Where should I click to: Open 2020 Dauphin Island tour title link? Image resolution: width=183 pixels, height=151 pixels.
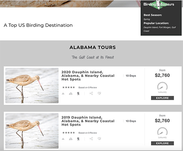click(x=88, y=76)
